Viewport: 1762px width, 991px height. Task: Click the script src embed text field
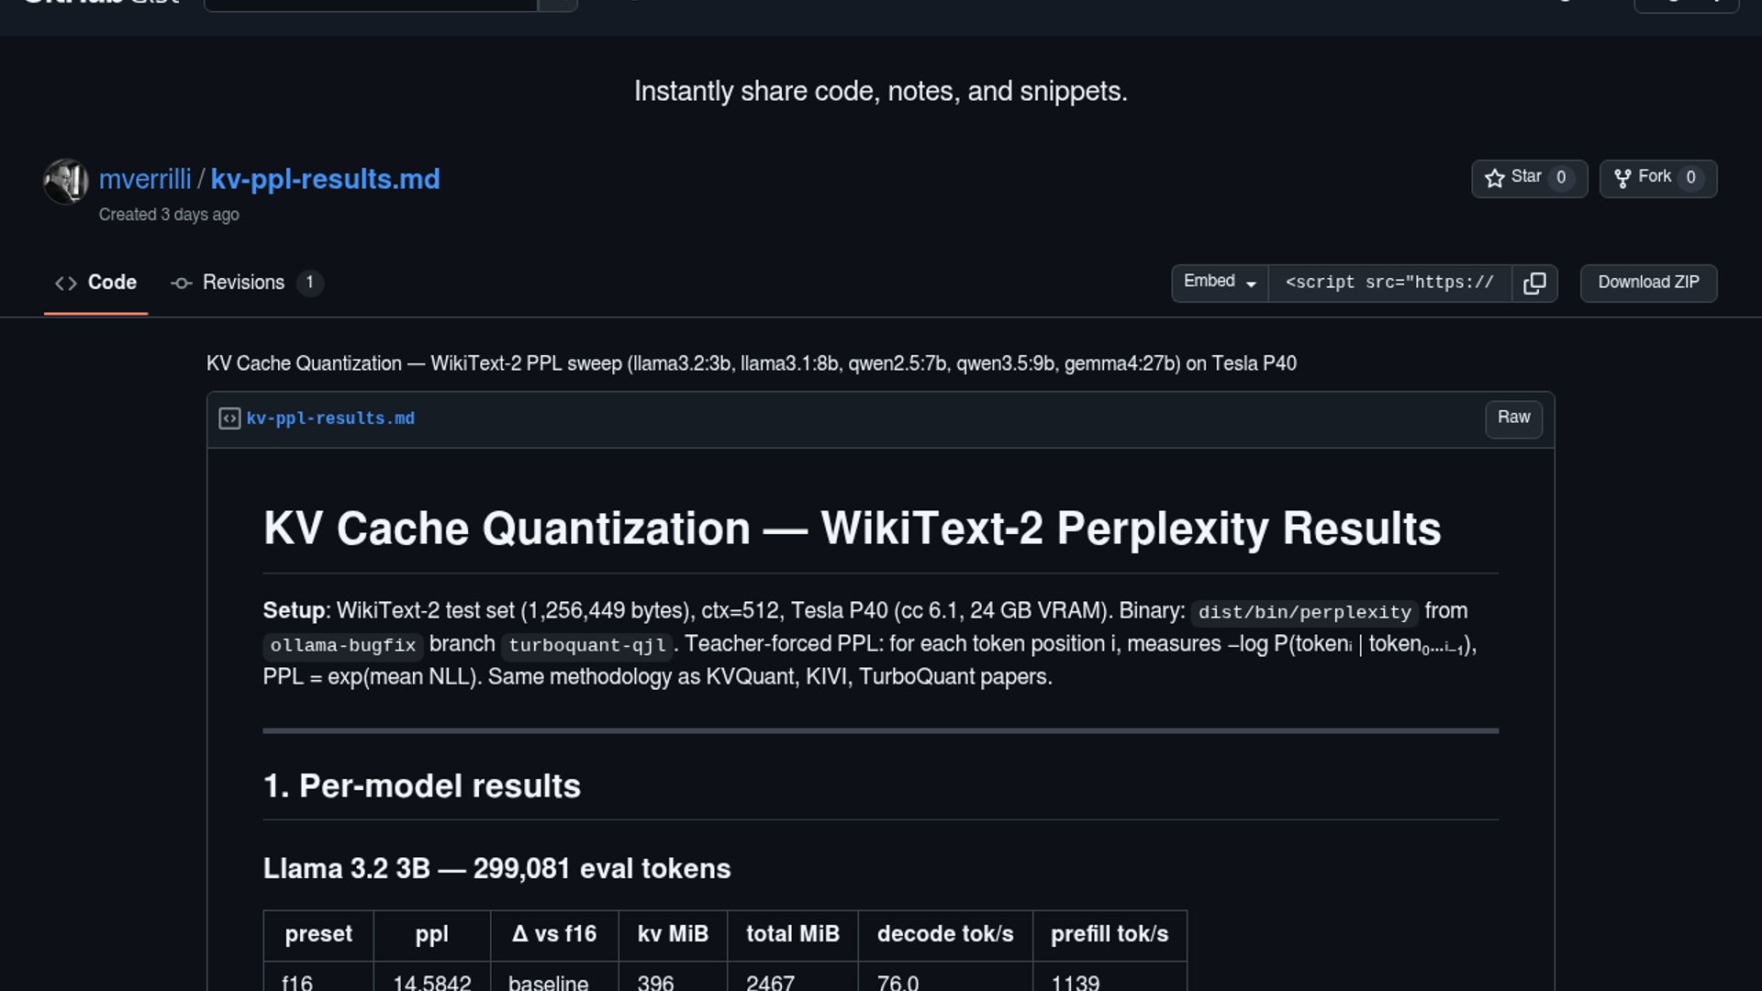point(1389,283)
